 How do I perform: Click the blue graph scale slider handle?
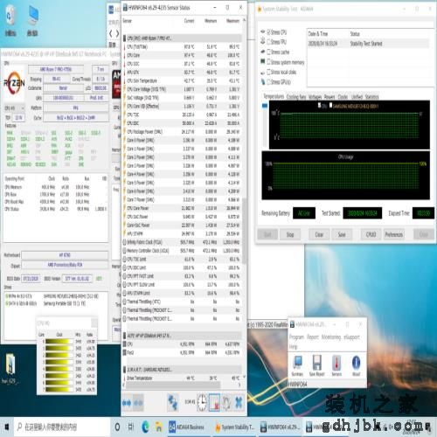265,106
